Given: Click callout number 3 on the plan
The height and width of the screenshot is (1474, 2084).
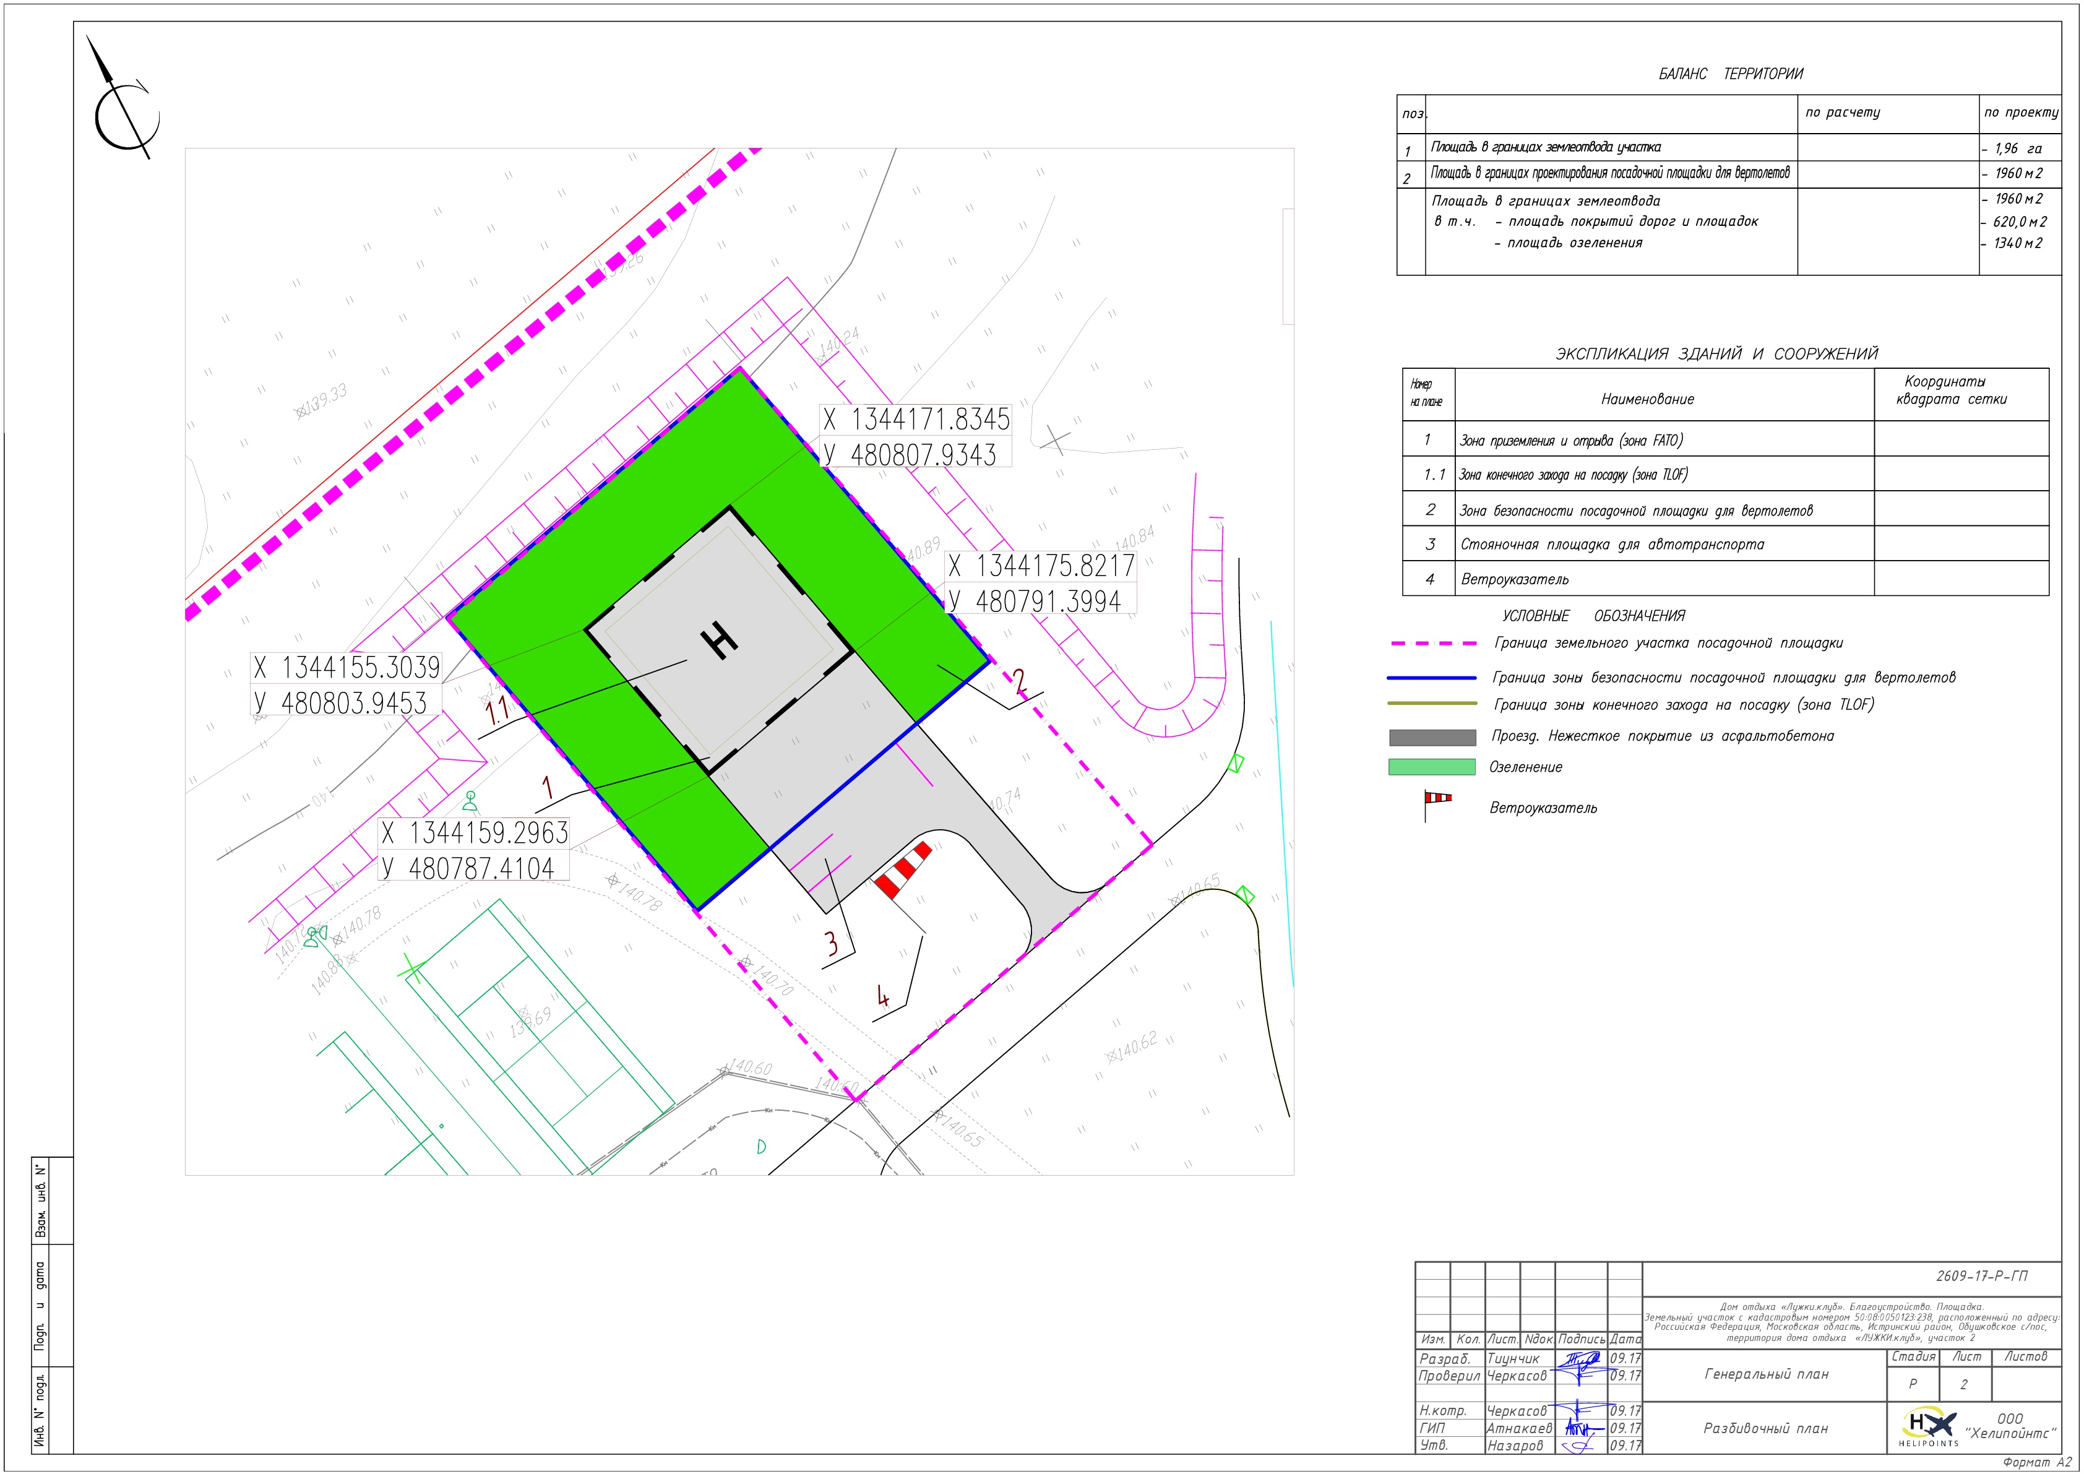Looking at the screenshot, I should [x=832, y=944].
